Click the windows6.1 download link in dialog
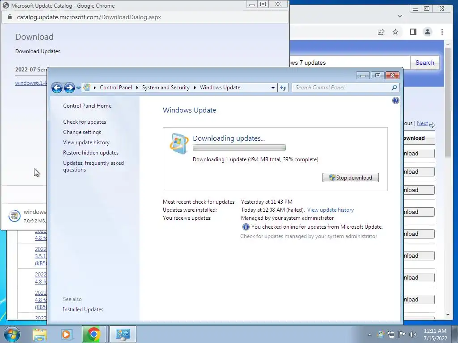The height and width of the screenshot is (343, 458). [x=31, y=83]
